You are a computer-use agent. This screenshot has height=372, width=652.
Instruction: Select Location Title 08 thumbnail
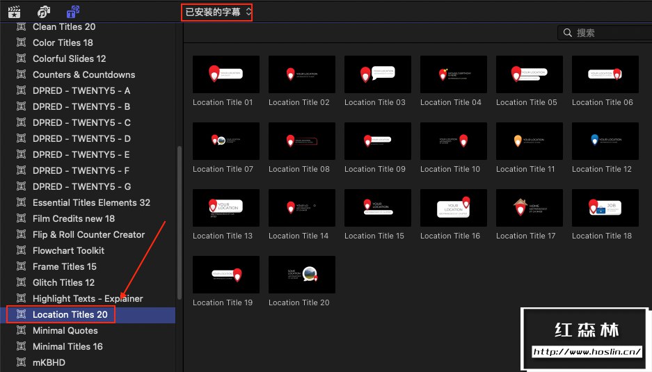[x=302, y=141]
